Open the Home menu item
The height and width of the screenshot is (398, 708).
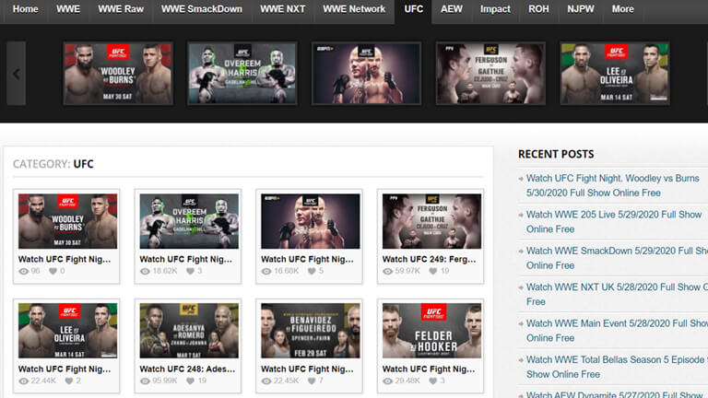click(25, 9)
